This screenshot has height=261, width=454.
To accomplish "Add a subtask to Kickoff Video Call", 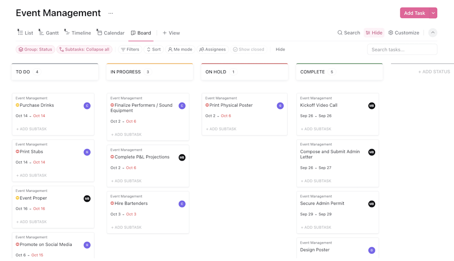I will (x=316, y=129).
